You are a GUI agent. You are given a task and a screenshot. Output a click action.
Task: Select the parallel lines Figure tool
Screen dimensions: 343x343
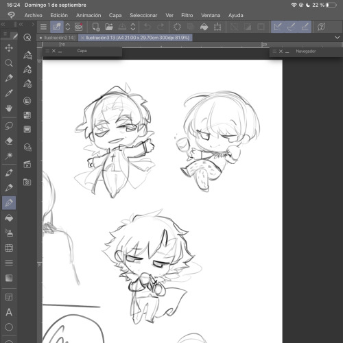[9, 263]
